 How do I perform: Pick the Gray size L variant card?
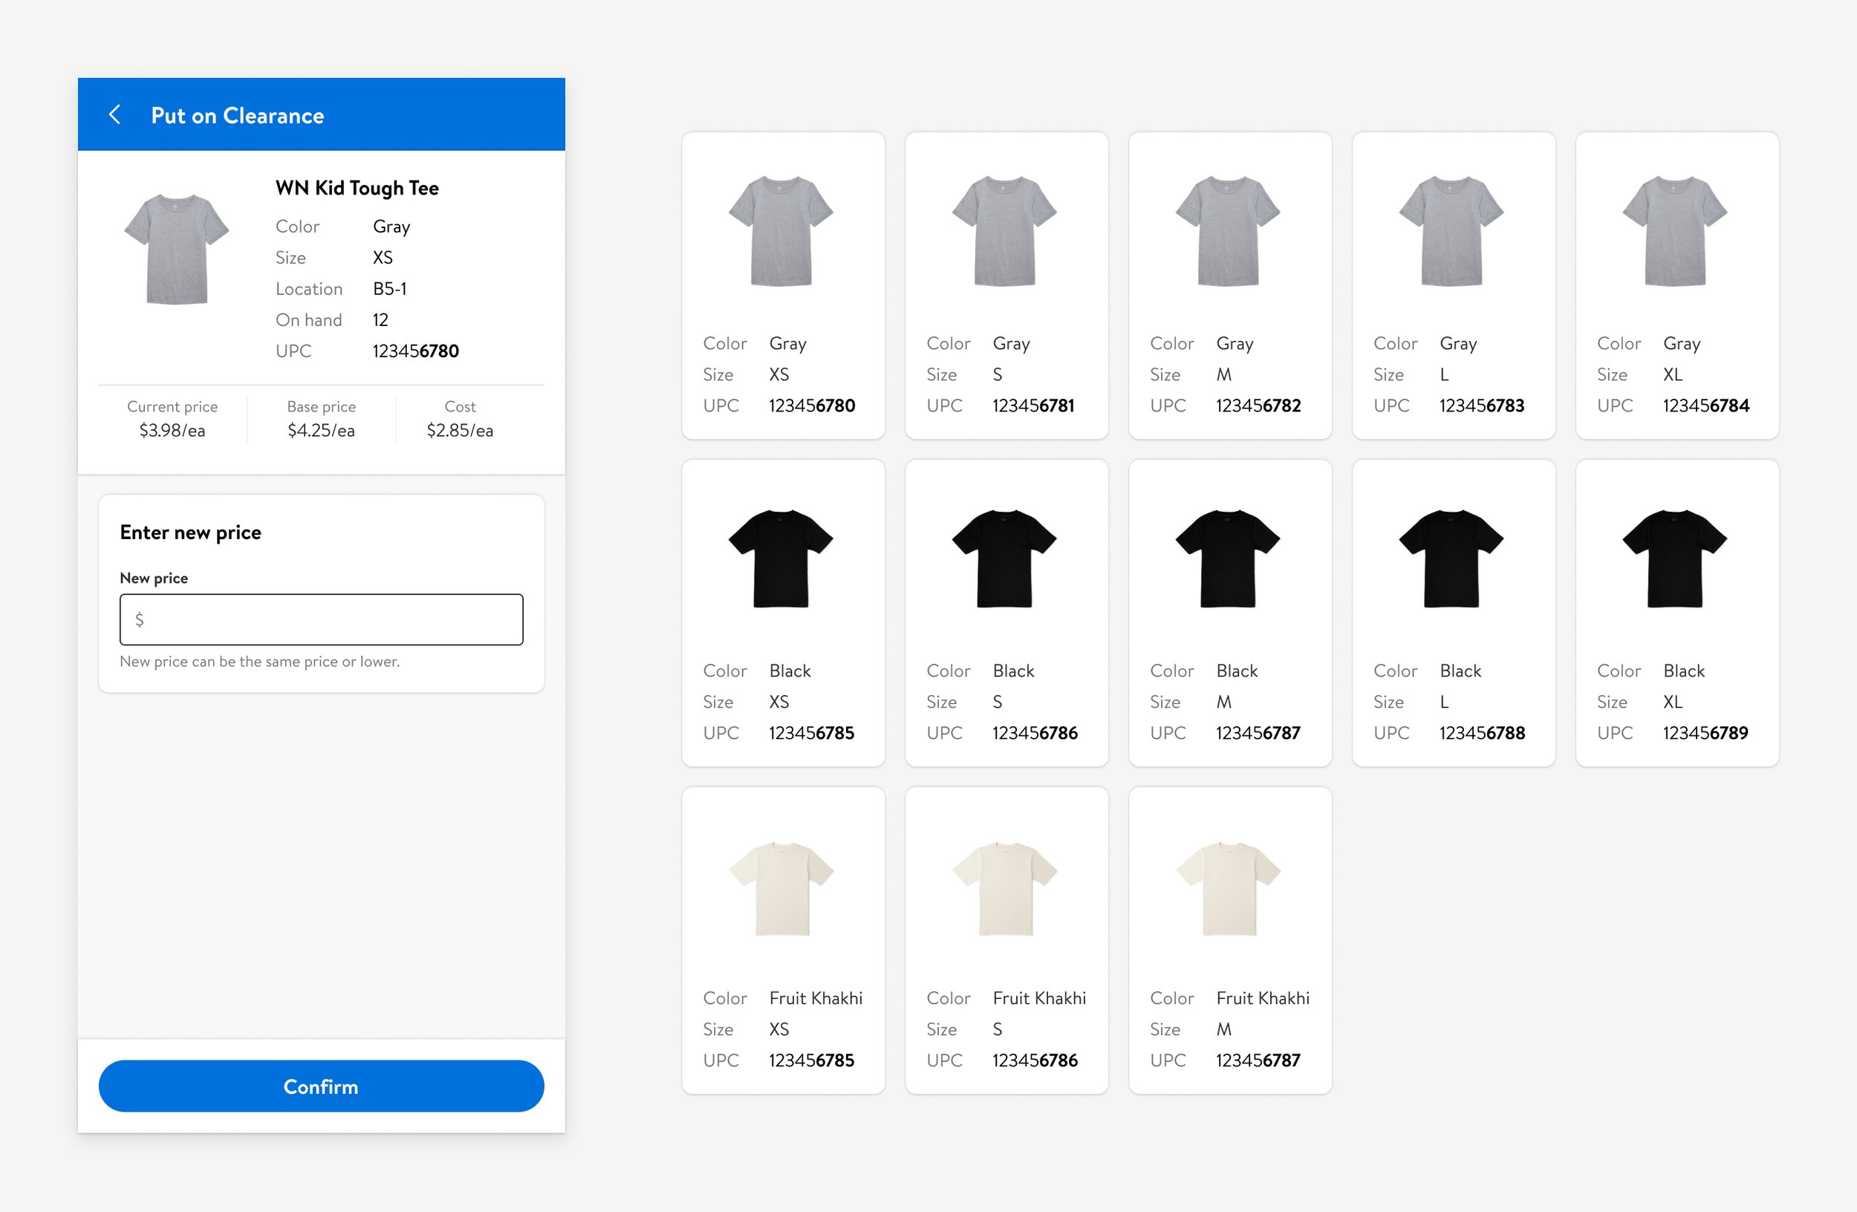pos(1453,285)
